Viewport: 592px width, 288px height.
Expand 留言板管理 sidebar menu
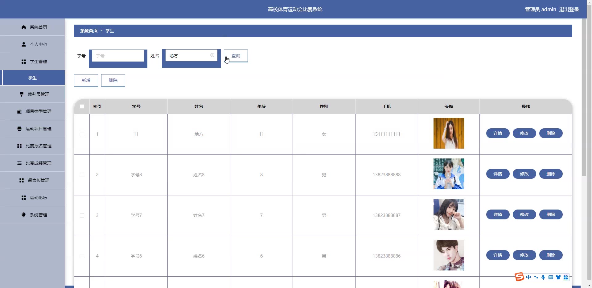point(32,180)
